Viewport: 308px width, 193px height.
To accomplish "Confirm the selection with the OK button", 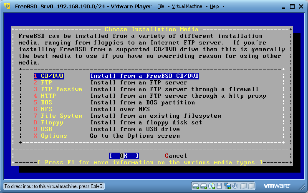I will [124, 156].
